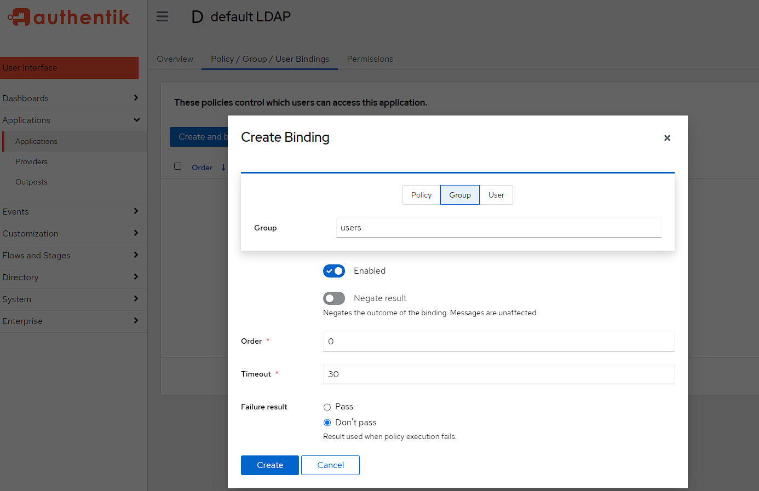Open the Permissions tab

(370, 59)
